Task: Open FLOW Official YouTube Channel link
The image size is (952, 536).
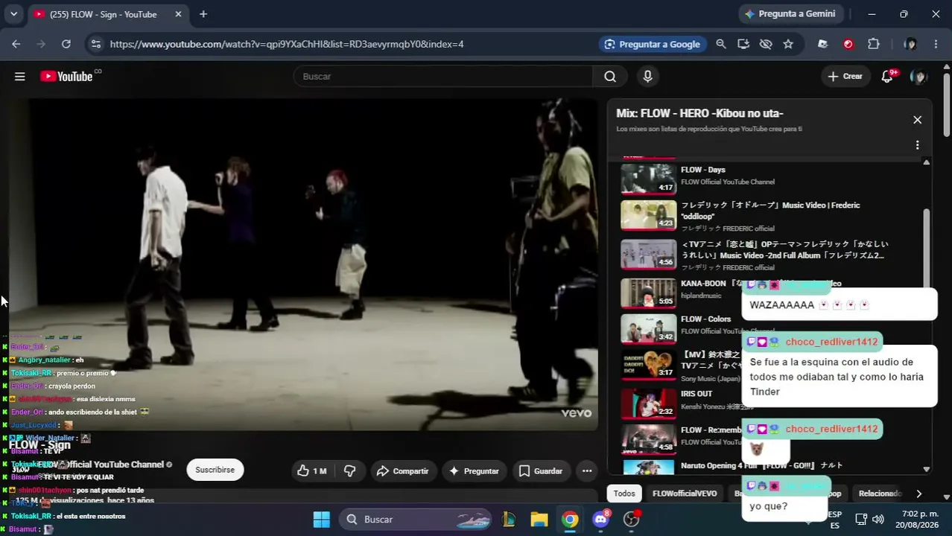Action: click(x=101, y=465)
